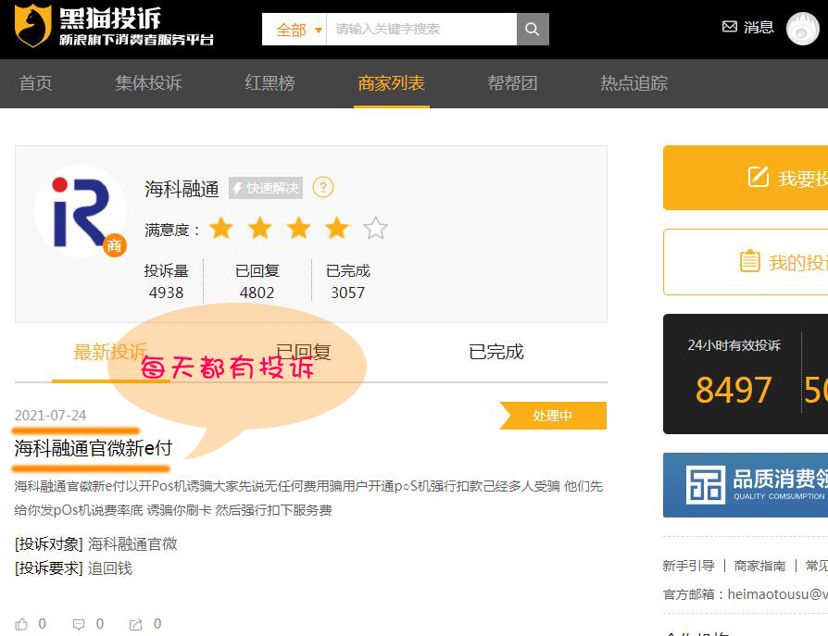Open complaint titled 海科融通官微新e付
This screenshot has height=636, width=828.
94,448
